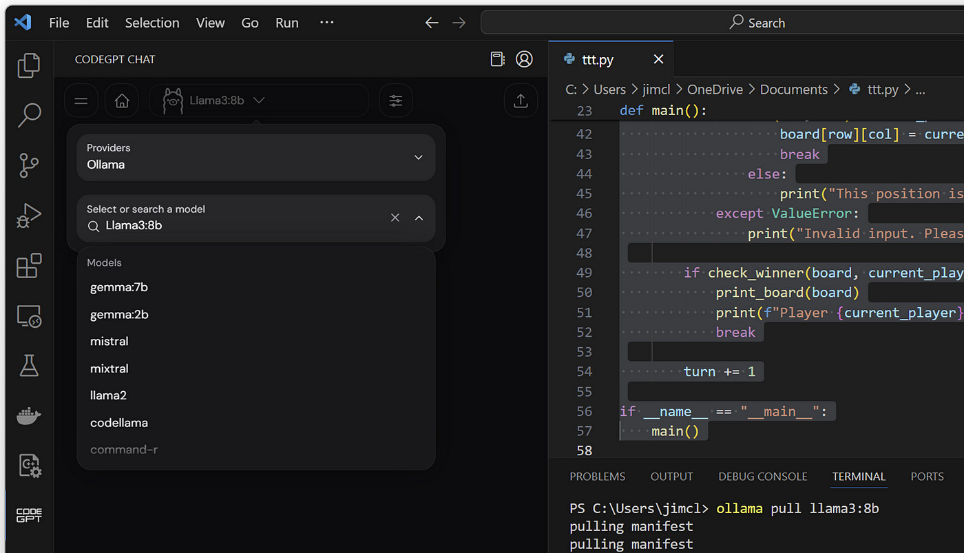This screenshot has height=553, width=964.
Task: Open the Search view in the activity bar
Action: click(28, 115)
